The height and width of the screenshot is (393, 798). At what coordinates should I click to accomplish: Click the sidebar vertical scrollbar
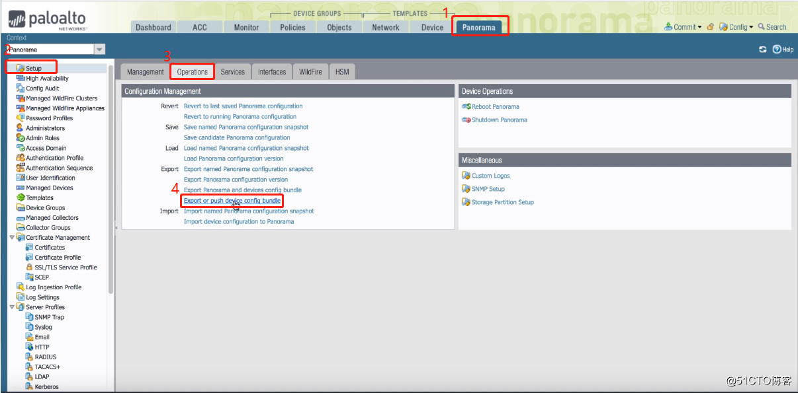tap(111, 178)
